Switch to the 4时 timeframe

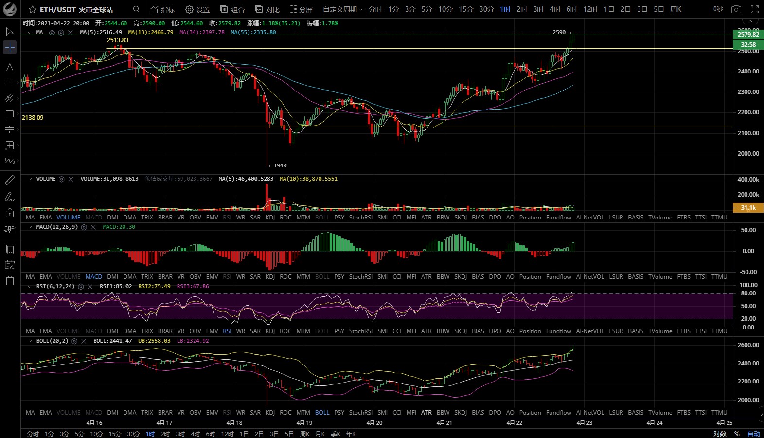555,9
